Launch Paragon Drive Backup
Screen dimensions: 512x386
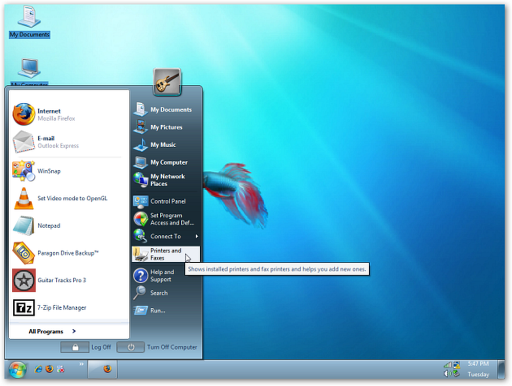pyautogui.click(x=69, y=253)
